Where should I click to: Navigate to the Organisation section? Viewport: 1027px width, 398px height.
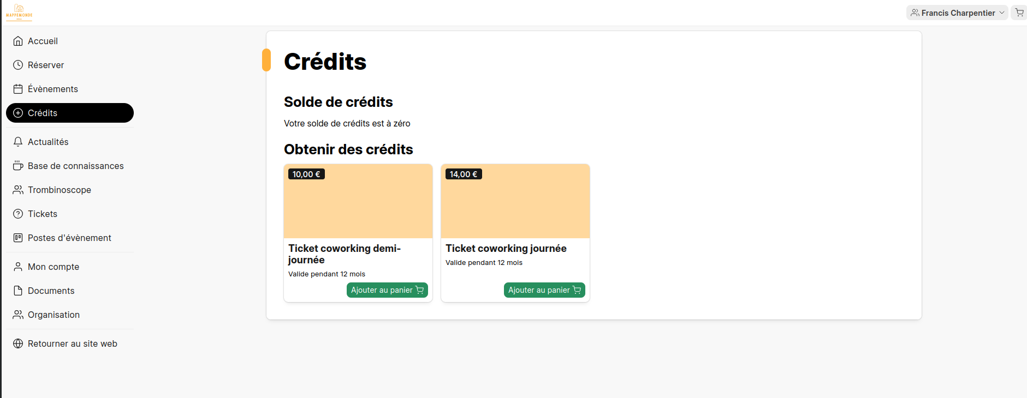(54, 315)
